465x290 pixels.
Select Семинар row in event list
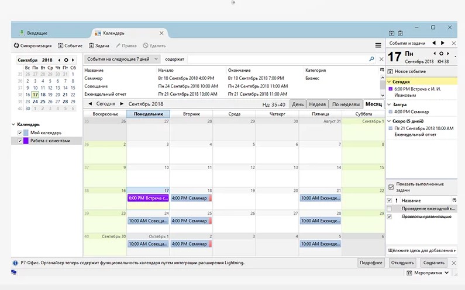pos(231,78)
